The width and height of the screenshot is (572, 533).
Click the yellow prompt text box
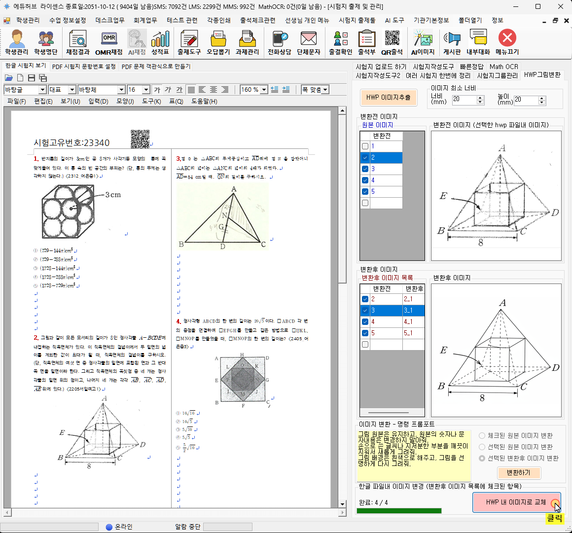(413, 456)
